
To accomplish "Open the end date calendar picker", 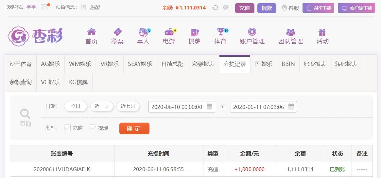I will click(x=291, y=107).
